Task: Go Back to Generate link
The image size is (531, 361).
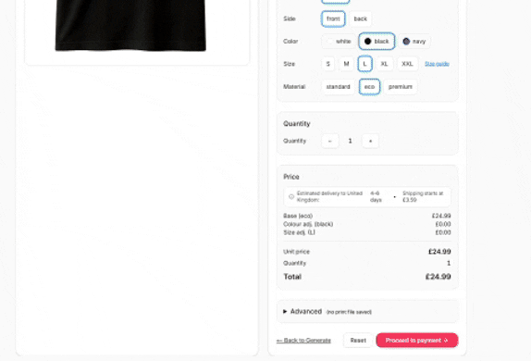Action: click(303, 341)
